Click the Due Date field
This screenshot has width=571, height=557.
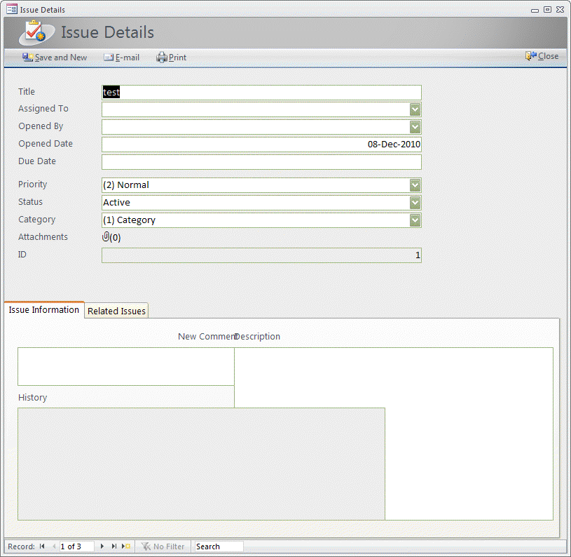pyautogui.click(x=261, y=162)
